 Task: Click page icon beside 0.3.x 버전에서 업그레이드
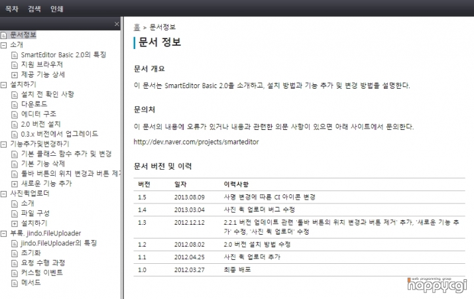pos(15,135)
